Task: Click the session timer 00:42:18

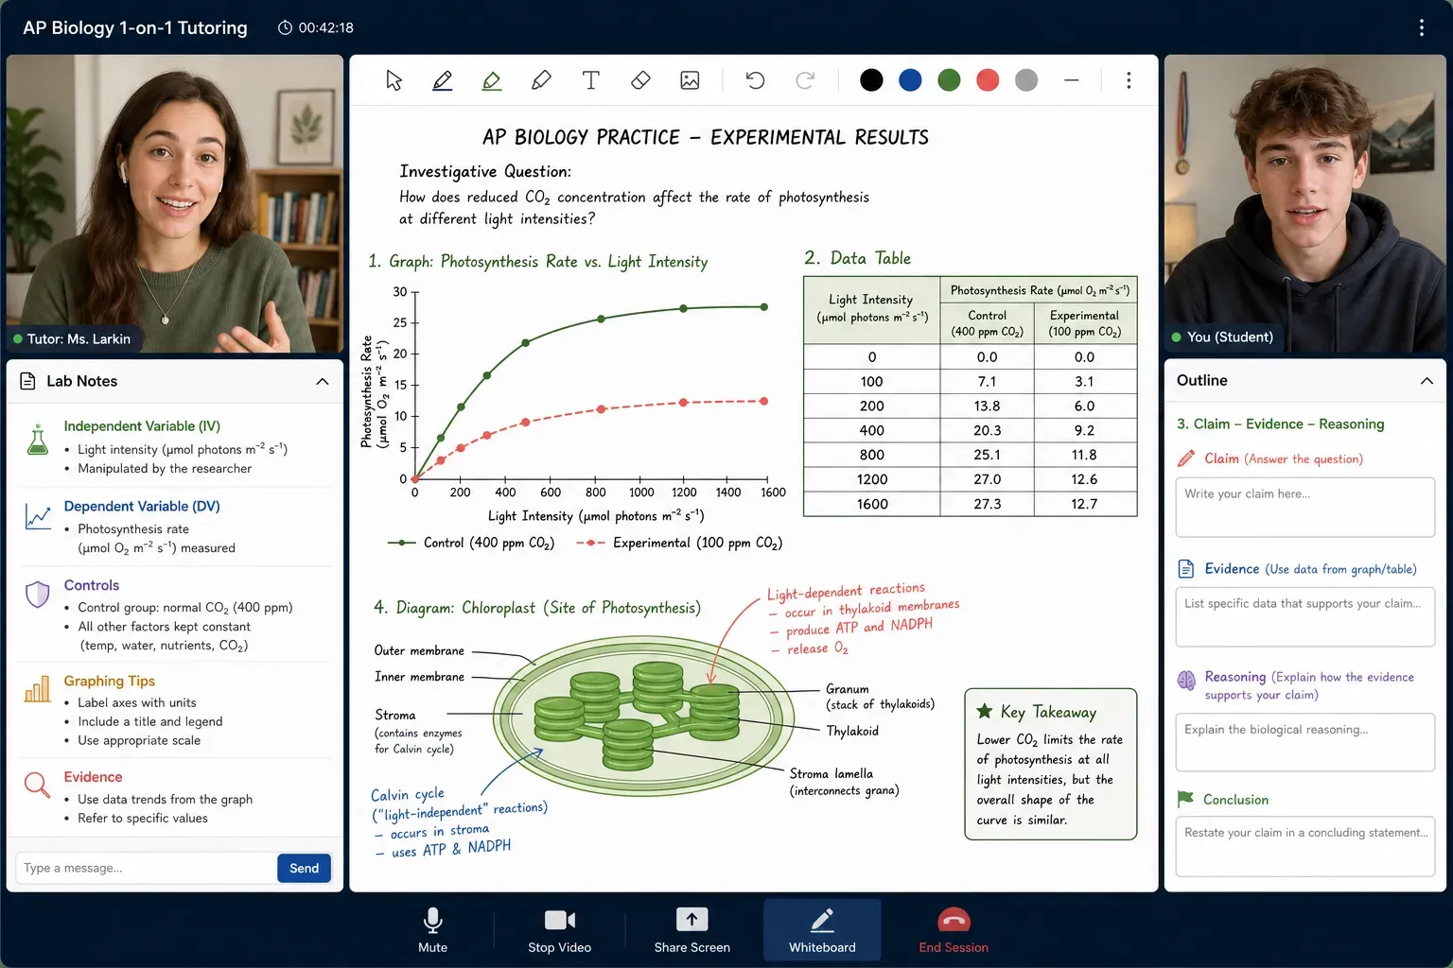Action: [316, 27]
